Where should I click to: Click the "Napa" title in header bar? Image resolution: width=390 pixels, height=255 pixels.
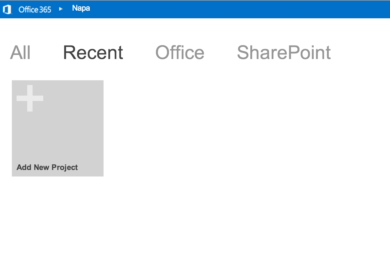[x=81, y=8]
